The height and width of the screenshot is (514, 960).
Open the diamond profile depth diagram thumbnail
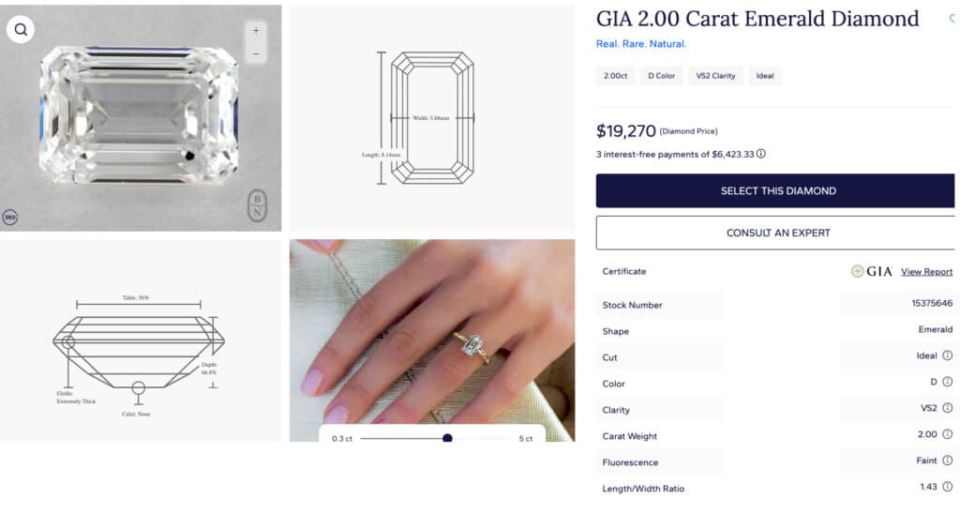tap(141, 340)
